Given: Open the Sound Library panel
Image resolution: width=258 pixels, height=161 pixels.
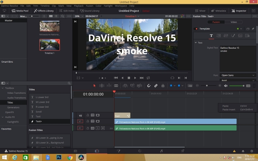Looking at the screenshot, I should [90, 11].
